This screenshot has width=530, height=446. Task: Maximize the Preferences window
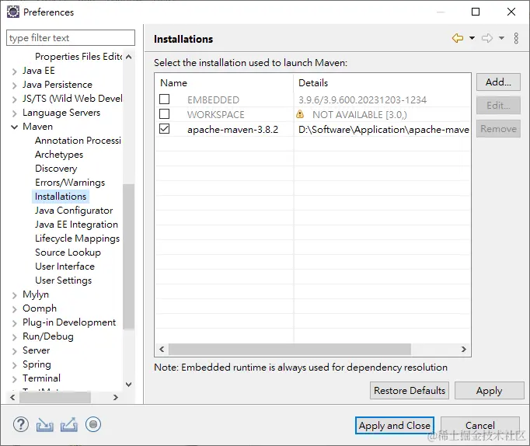476,12
